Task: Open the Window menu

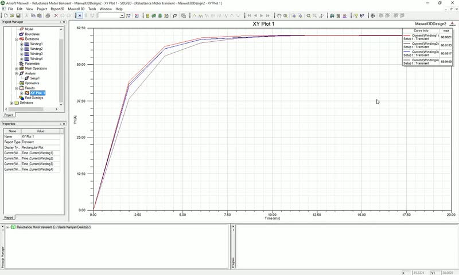Action: click(x=106, y=9)
